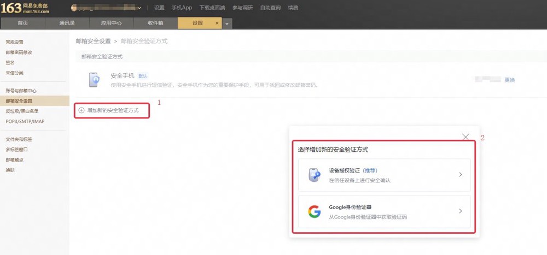The image size is (547, 255).
Task: Click the 163 mail logo
Action: (x=25, y=8)
